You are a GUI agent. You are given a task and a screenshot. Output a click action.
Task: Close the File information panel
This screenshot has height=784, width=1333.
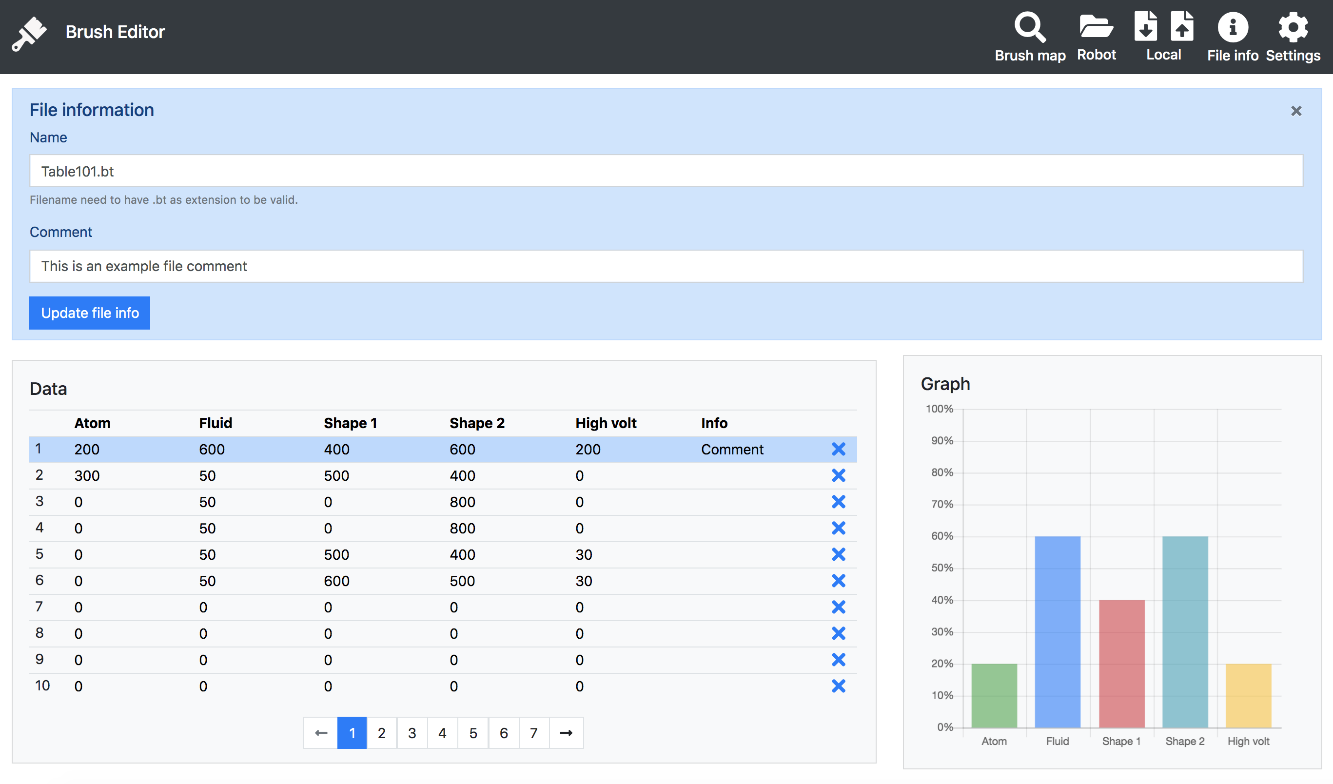coord(1296,111)
